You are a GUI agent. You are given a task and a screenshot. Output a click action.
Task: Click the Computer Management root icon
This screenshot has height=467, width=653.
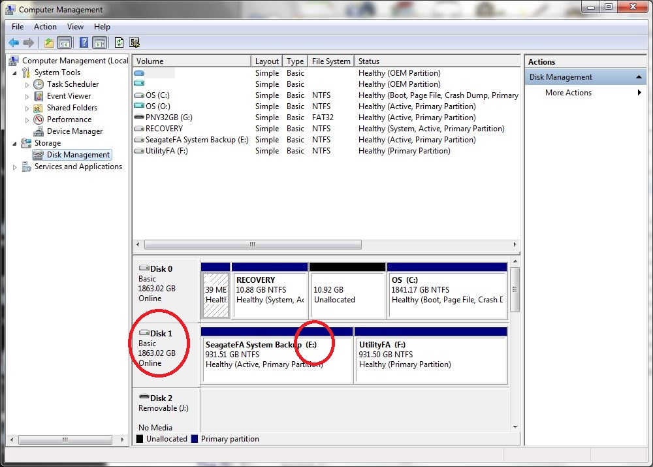[x=13, y=61]
